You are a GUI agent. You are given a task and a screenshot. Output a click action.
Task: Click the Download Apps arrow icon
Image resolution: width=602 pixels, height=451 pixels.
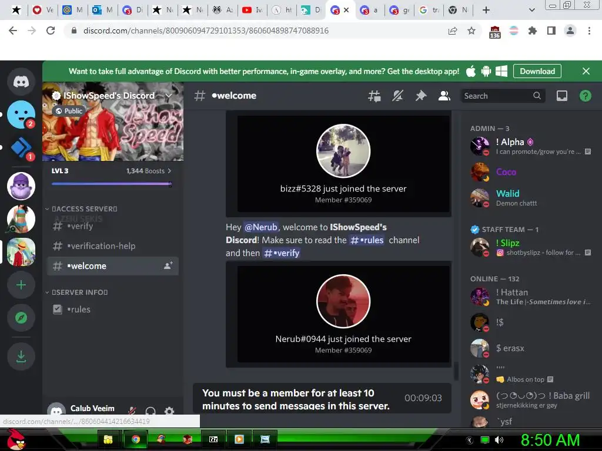21,356
